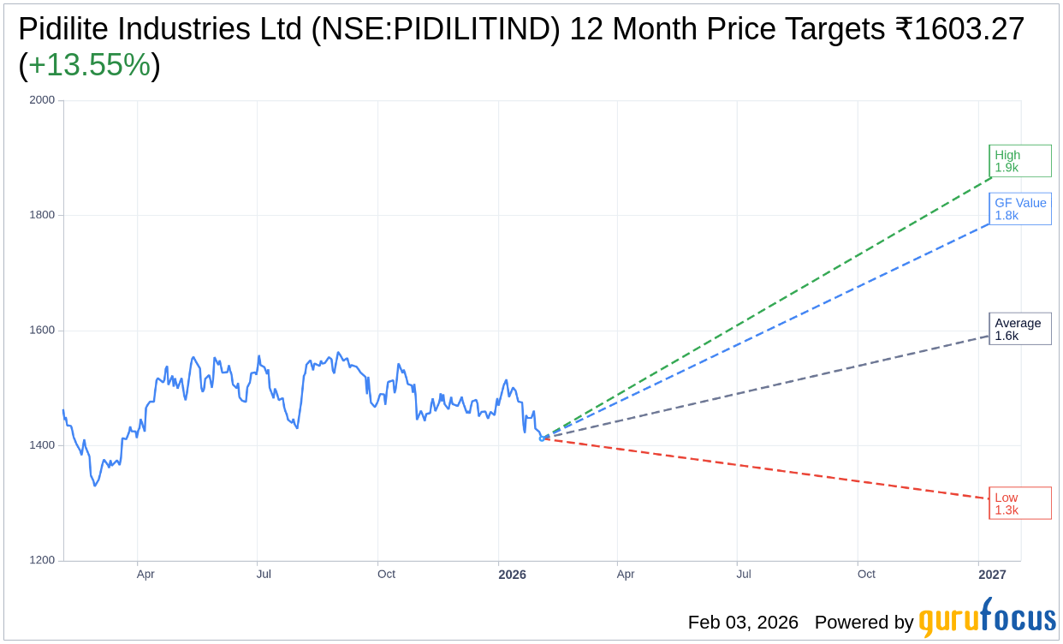The width and height of the screenshot is (1063, 644).
Task: Click the +13.55% percentage in title
Action: click(89, 65)
